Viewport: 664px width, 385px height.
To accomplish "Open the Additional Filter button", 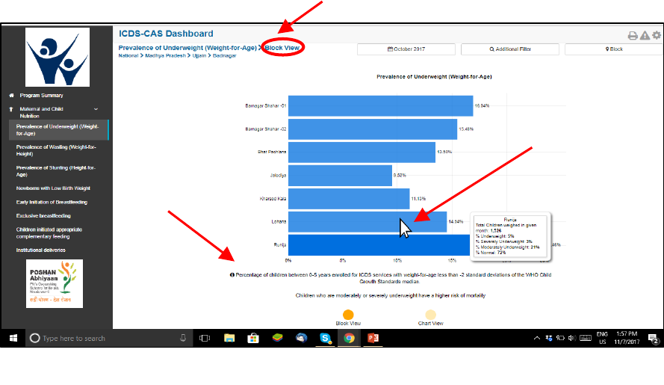I will pos(510,49).
